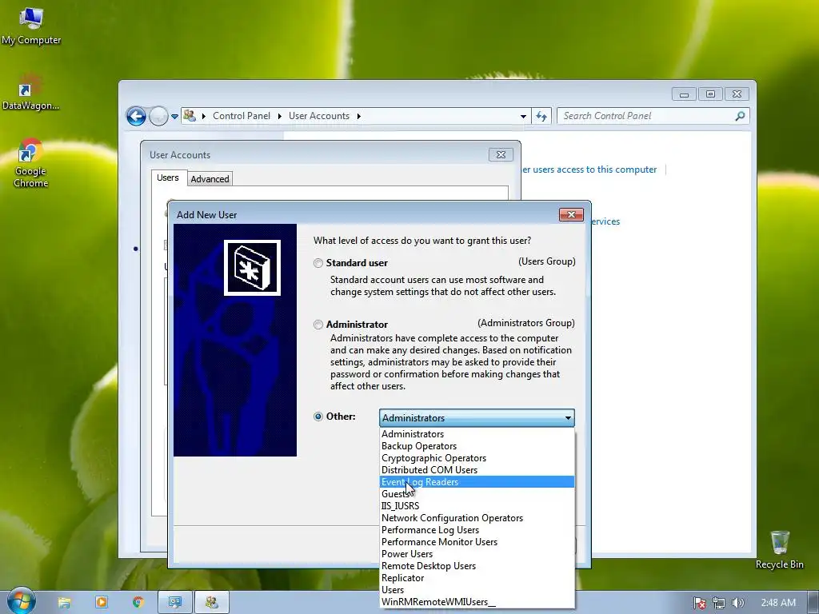The width and height of the screenshot is (819, 614).
Task: Open the address bar history dropdown
Action: pos(523,117)
